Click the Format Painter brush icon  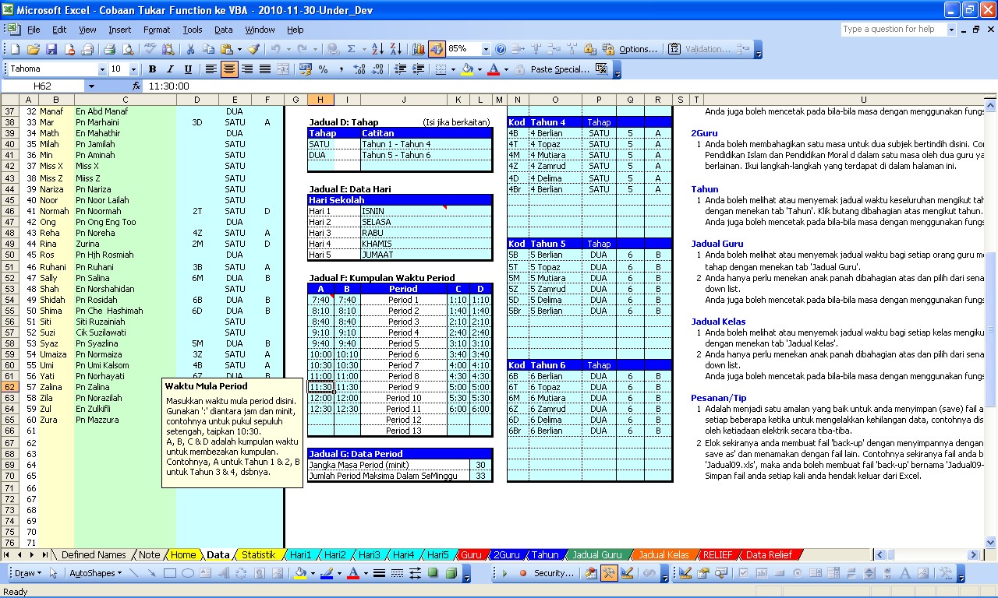pyautogui.click(x=253, y=49)
